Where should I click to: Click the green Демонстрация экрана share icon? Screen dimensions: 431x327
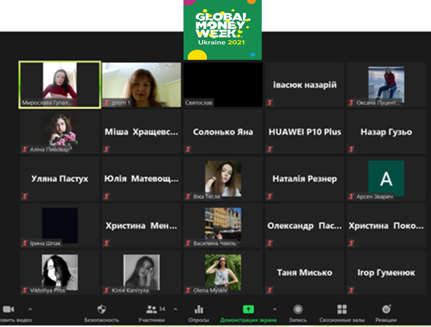[248, 309]
